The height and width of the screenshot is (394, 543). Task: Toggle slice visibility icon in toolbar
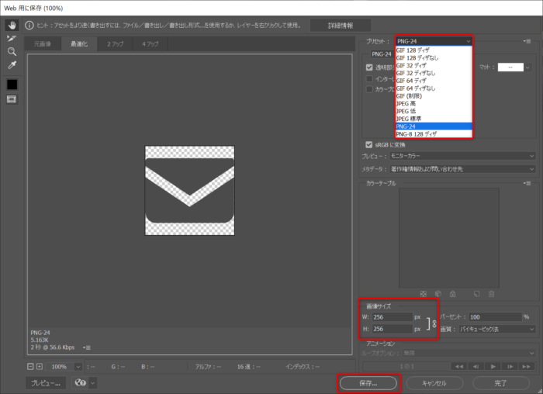(x=12, y=99)
